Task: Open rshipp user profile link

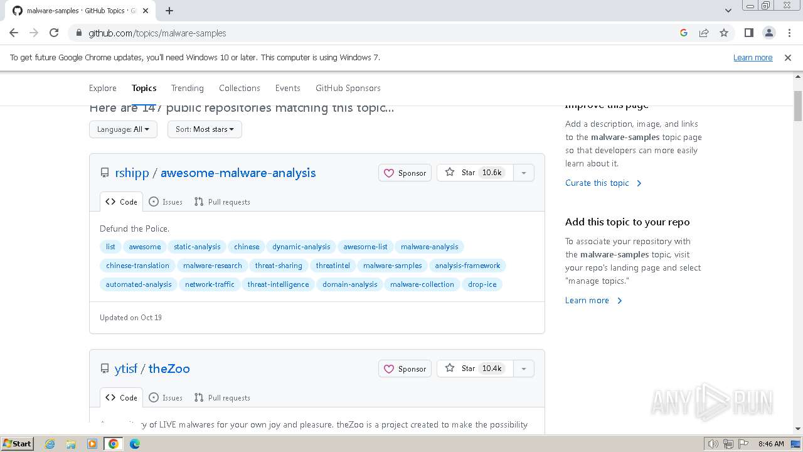Action: pos(131,173)
